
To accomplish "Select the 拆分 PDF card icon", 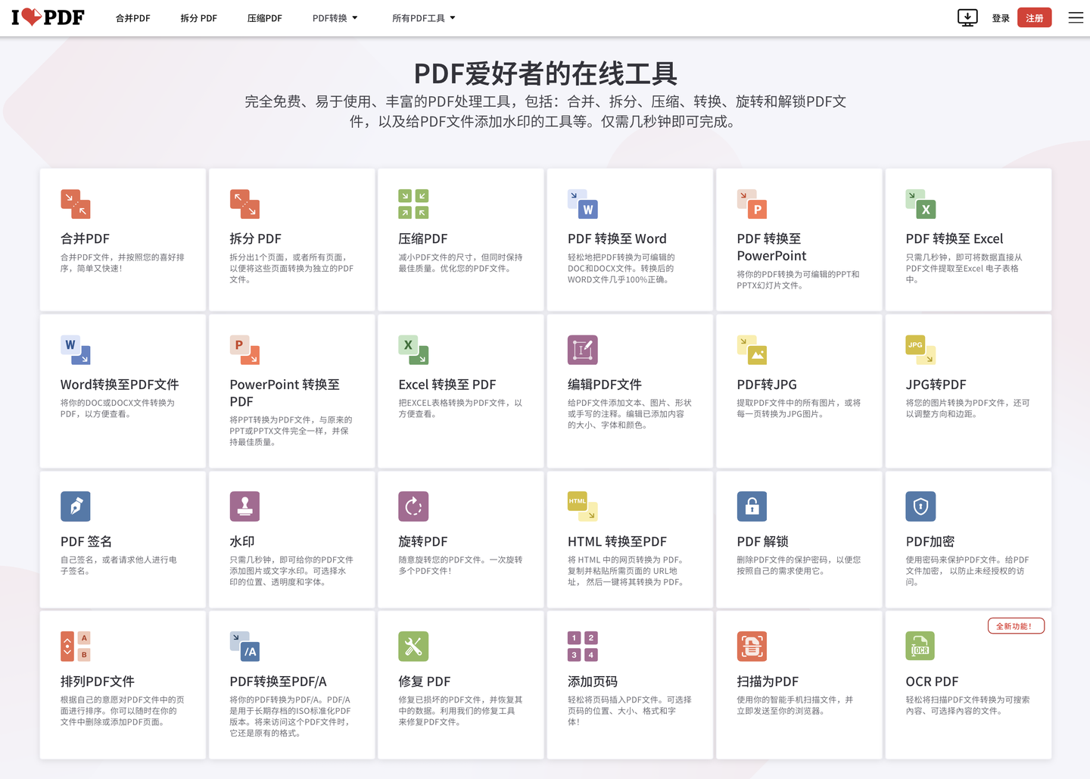I will coord(244,204).
